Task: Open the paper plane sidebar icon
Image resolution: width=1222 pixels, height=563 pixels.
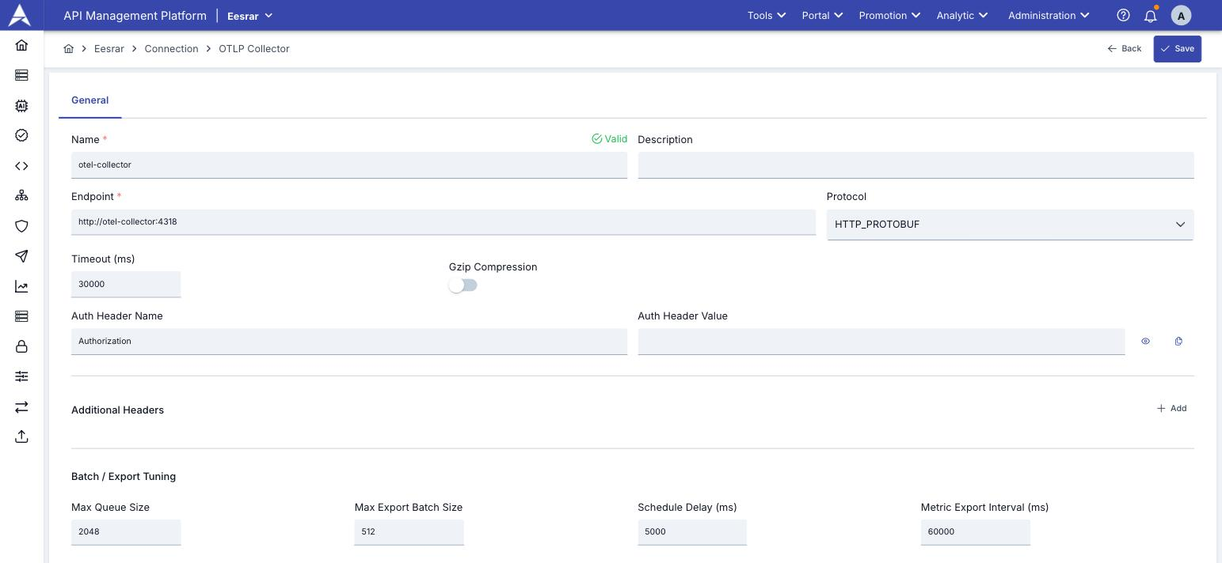Action: [x=21, y=256]
